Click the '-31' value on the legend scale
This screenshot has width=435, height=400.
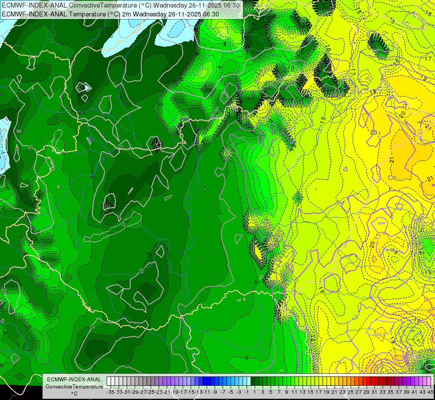[127, 392]
